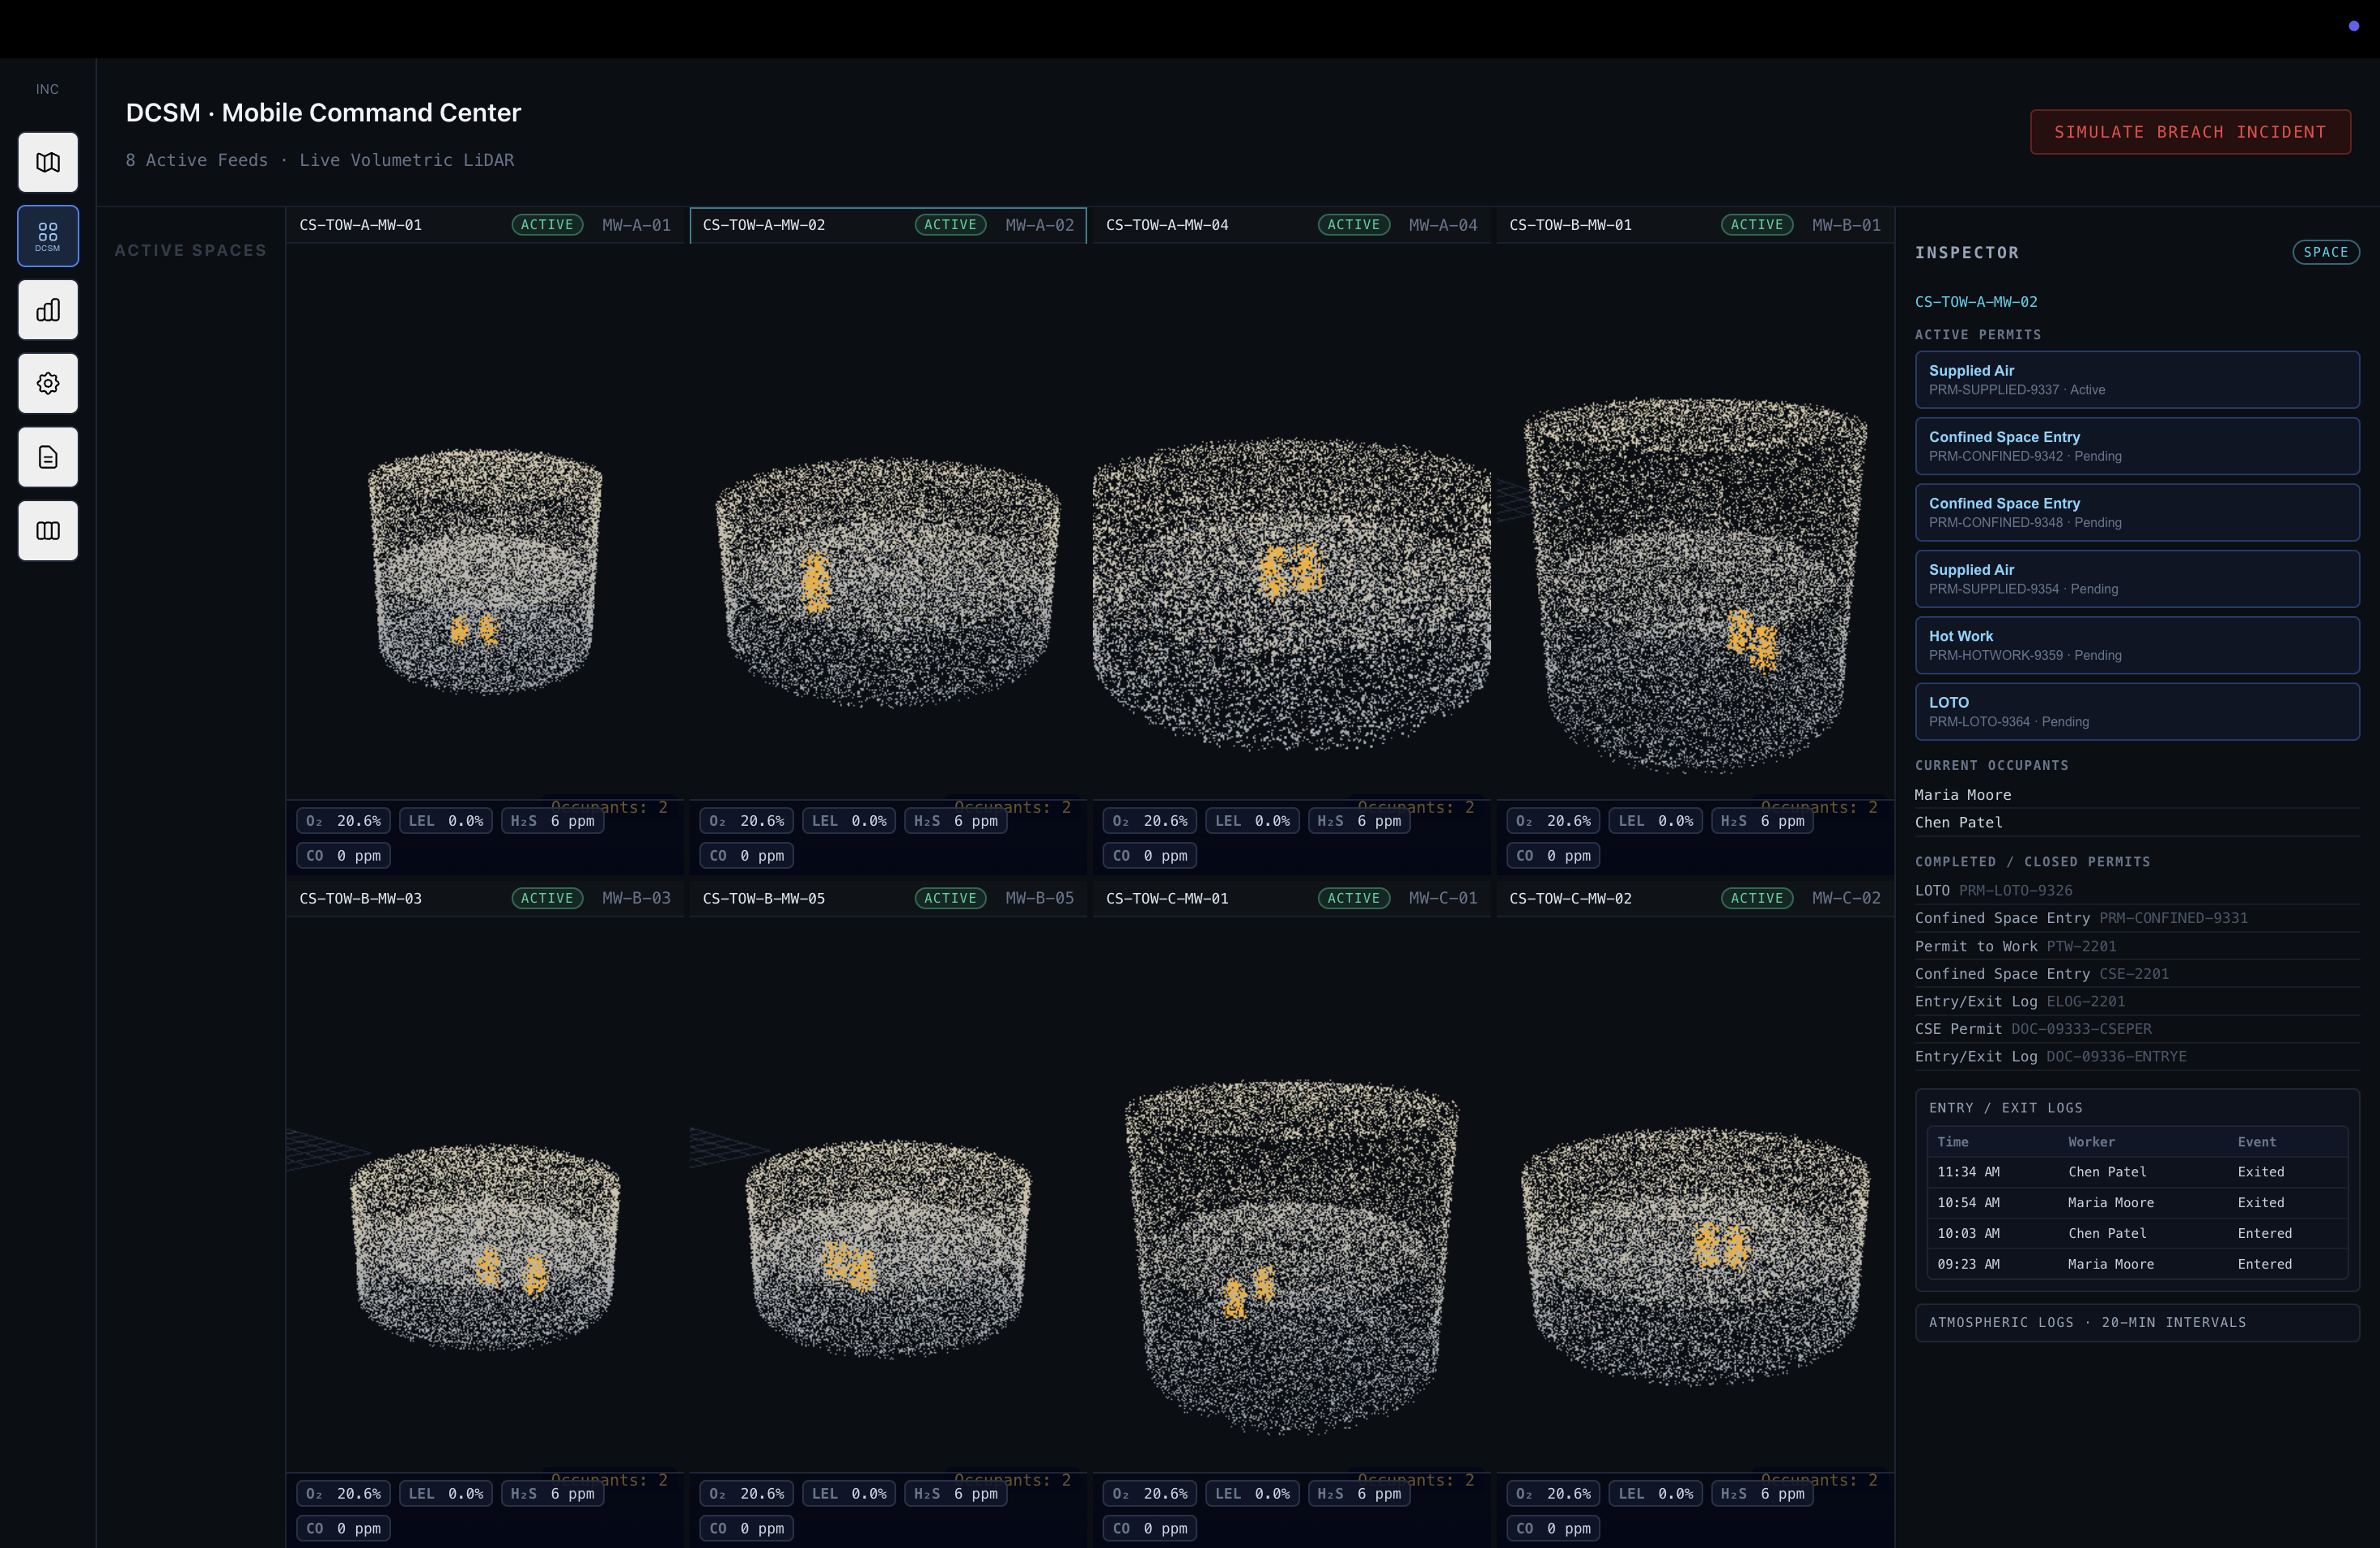Select the CS-TOW-C-MW-01 feed header

point(1291,898)
